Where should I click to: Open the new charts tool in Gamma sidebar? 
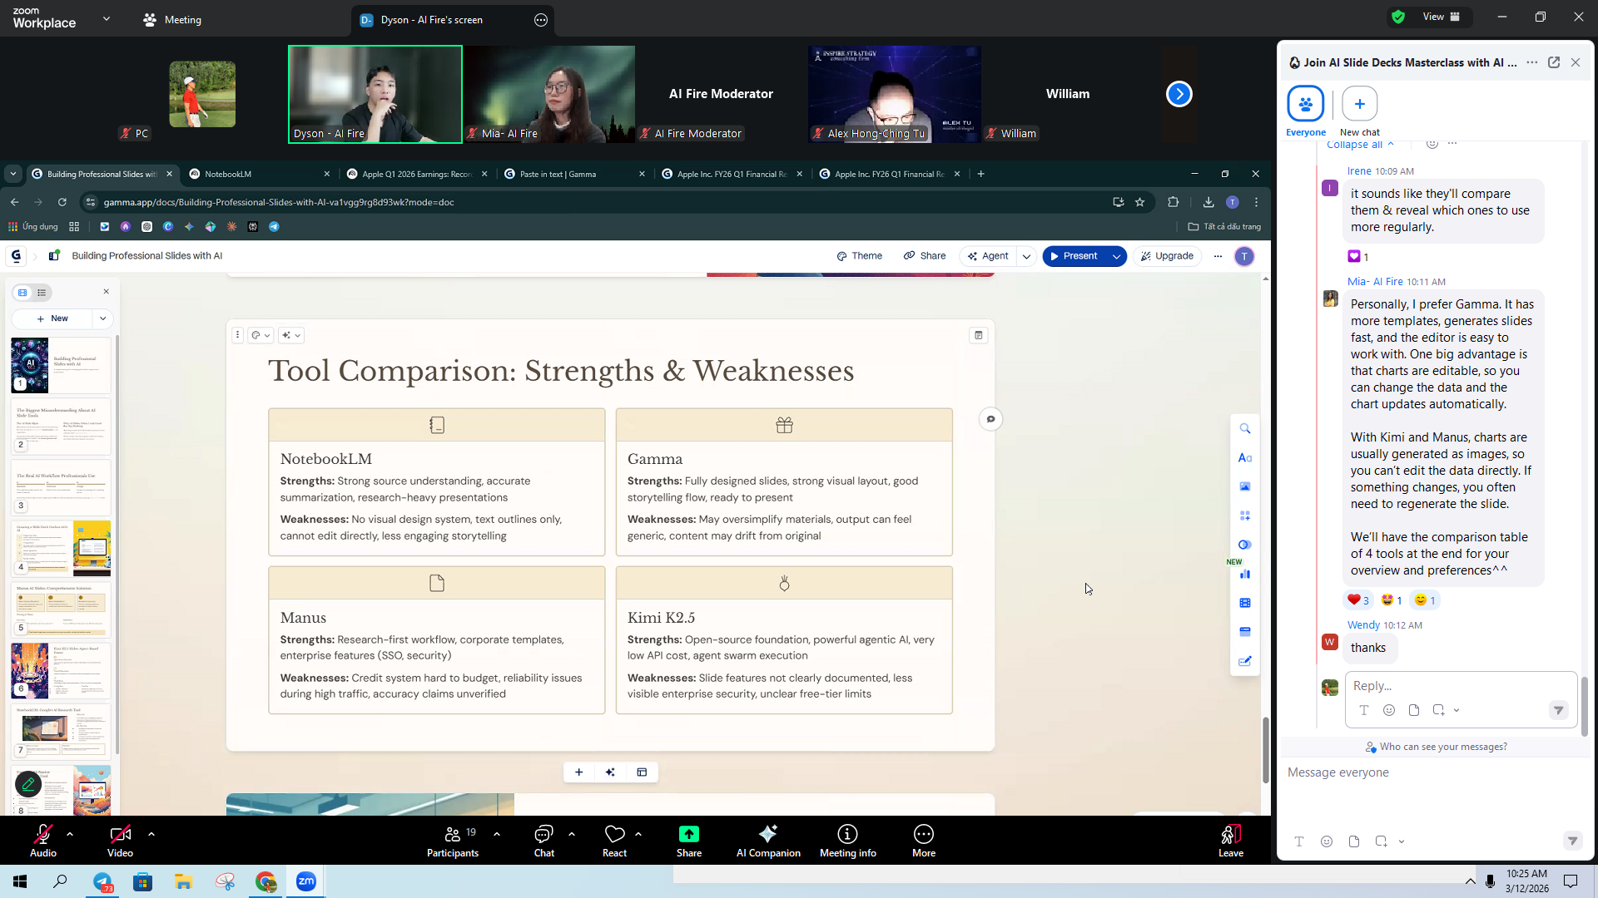(1245, 574)
